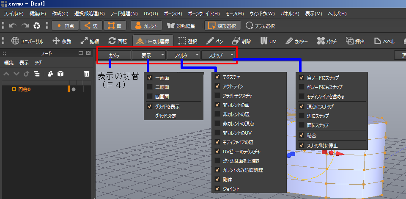Select the 拡縮 scale tool
This screenshot has height=199, width=406.
90,41
